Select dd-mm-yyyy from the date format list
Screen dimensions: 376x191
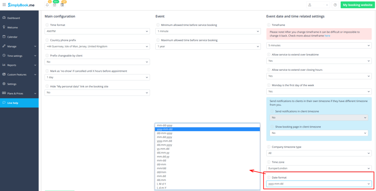[x=165, y=133]
